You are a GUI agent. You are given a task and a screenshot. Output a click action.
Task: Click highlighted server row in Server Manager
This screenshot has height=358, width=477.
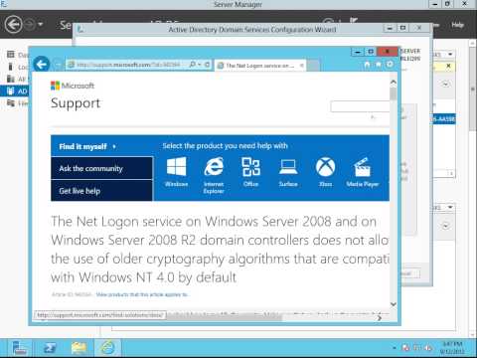pyautogui.click(x=444, y=119)
